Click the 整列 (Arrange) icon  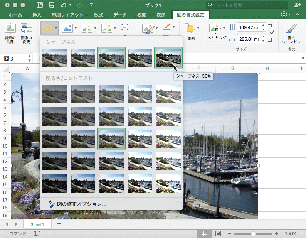click(x=190, y=29)
